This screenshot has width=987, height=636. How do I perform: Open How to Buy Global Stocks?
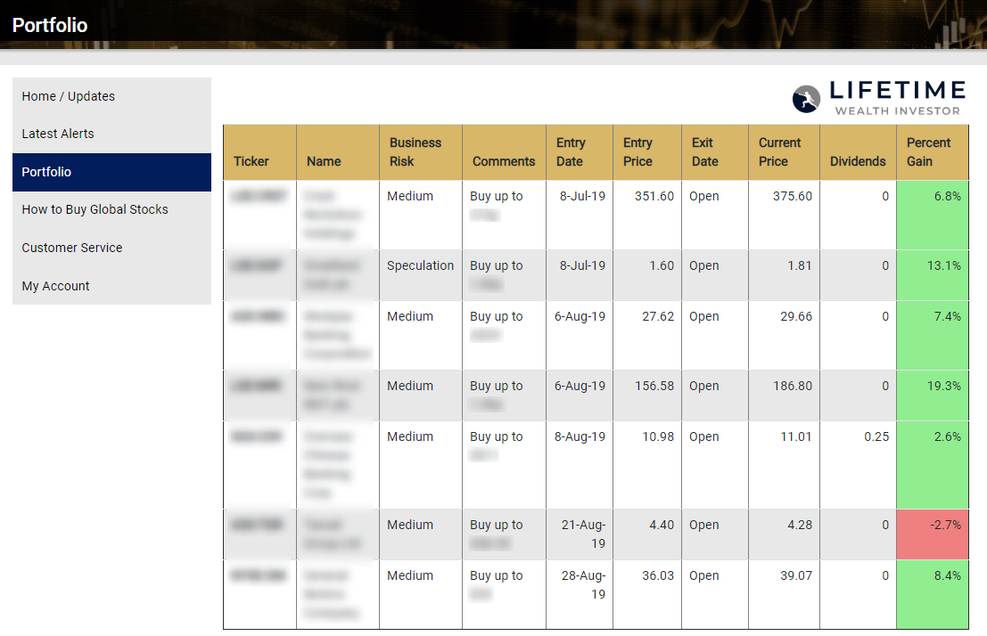[x=112, y=209]
